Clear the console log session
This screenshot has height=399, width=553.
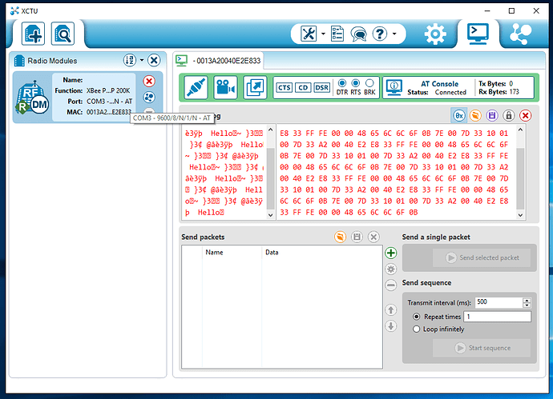point(475,115)
